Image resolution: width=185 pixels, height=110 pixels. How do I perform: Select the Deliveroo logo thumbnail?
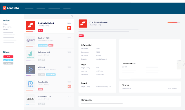(30, 55)
